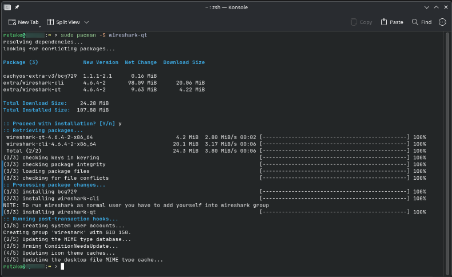Image resolution: width=452 pixels, height=277 pixels.
Task: Open Find to search terminal output
Action: click(x=421, y=22)
